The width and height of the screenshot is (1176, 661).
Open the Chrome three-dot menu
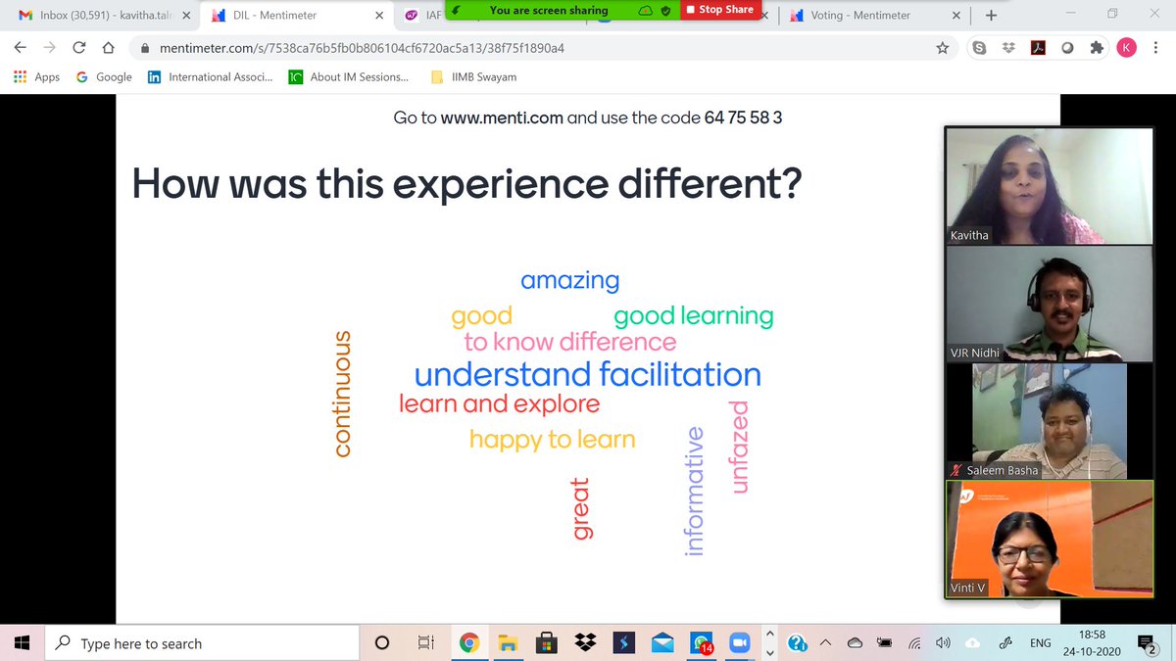[x=1156, y=48]
